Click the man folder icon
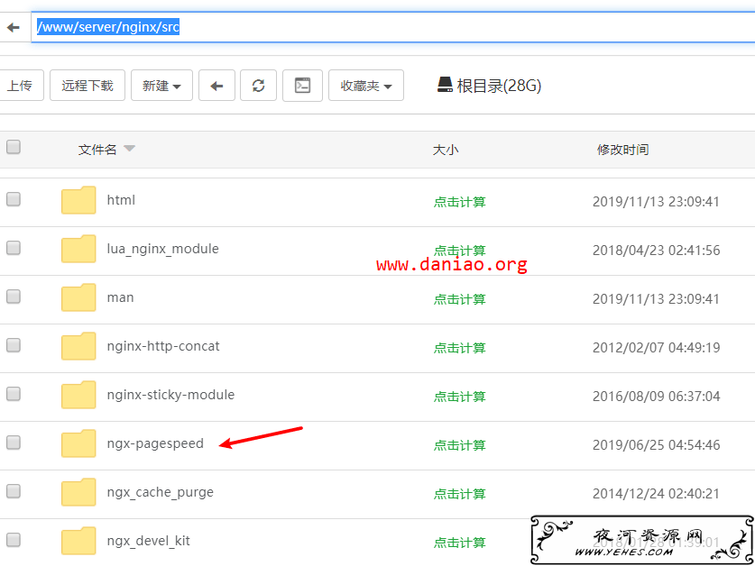This screenshot has height=566, width=755. [78, 297]
